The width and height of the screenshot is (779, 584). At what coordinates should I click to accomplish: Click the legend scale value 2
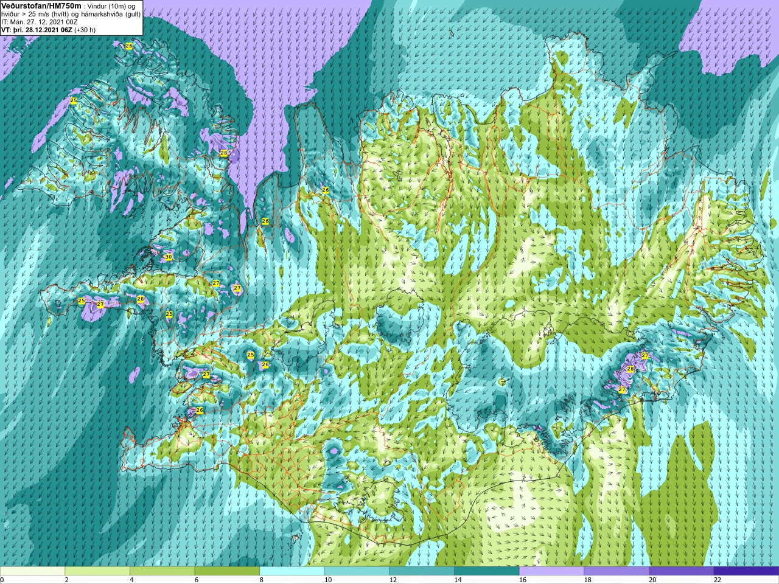tap(67, 580)
